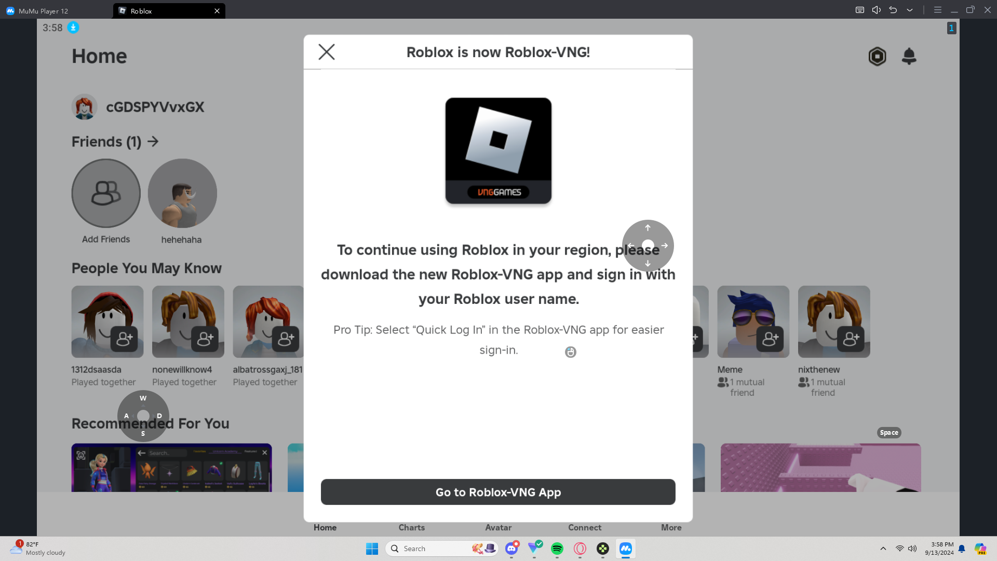Open Windows notification center bell
Viewport: 997px width, 561px height.
pyautogui.click(x=962, y=549)
